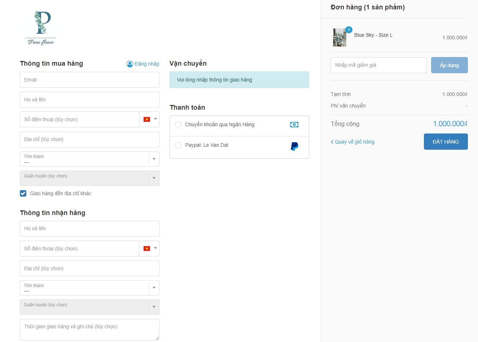
Task: Click the Vietnam flag in buyer phone field
Action: (147, 119)
